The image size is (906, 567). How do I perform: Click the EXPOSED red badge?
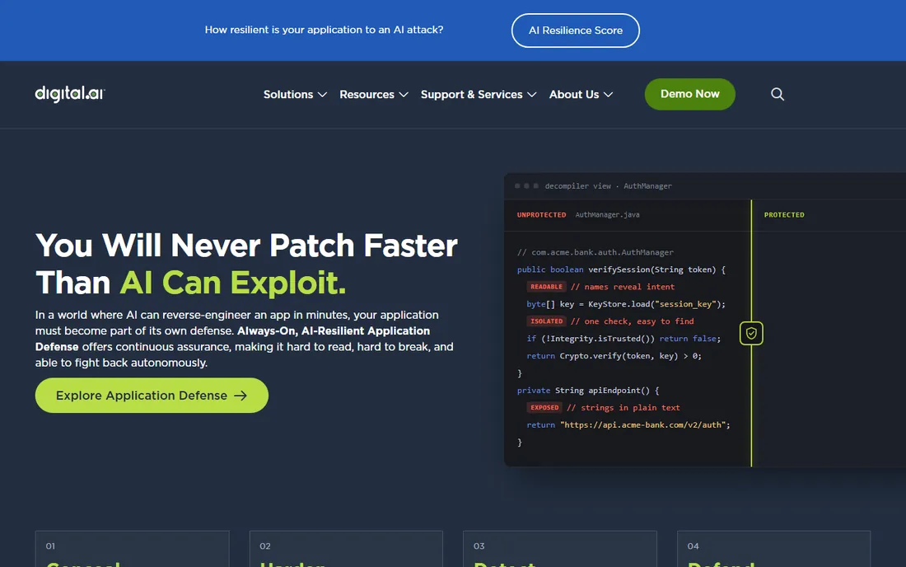[x=544, y=407]
